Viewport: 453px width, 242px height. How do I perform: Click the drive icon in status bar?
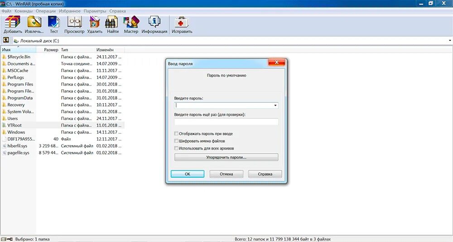(x=4, y=239)
